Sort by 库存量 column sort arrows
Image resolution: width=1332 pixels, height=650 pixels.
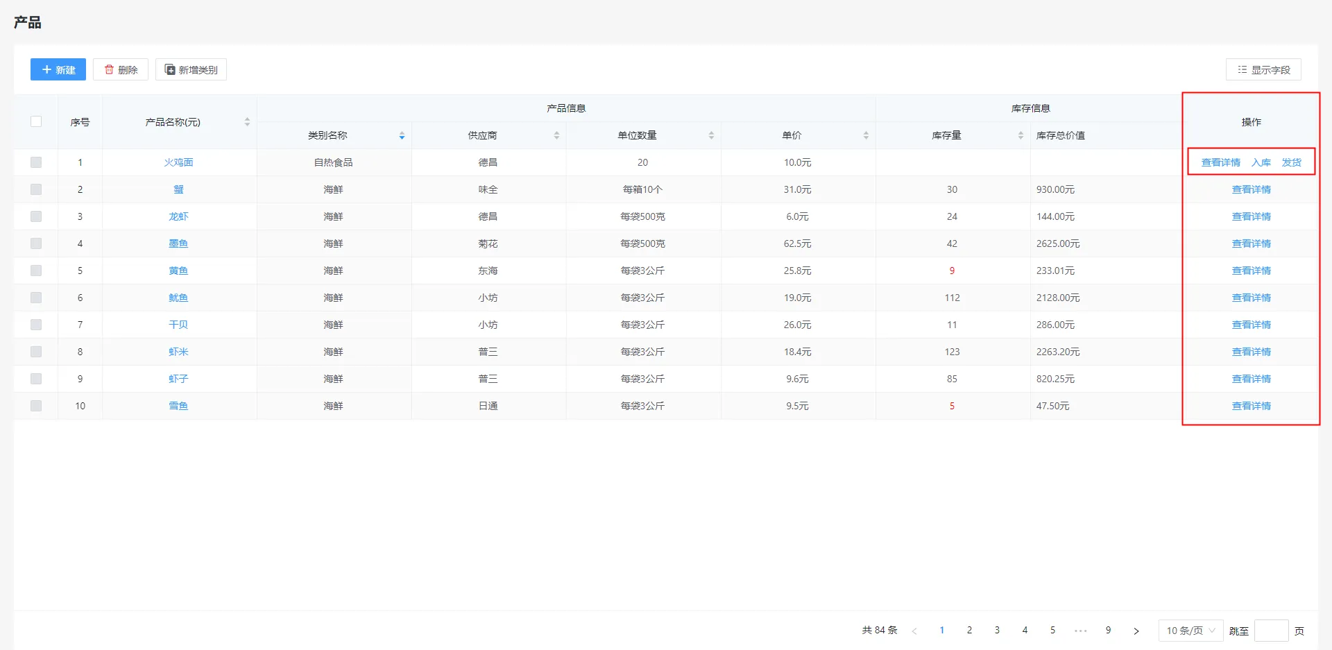[1021, 135]
